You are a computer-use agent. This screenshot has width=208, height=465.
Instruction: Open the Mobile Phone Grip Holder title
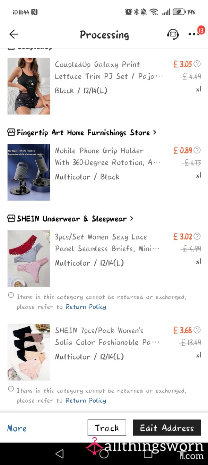pyautogui.click(x=108, y=157)
